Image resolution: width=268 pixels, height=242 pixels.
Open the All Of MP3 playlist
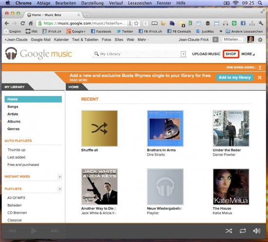click(x=16, y=198)
